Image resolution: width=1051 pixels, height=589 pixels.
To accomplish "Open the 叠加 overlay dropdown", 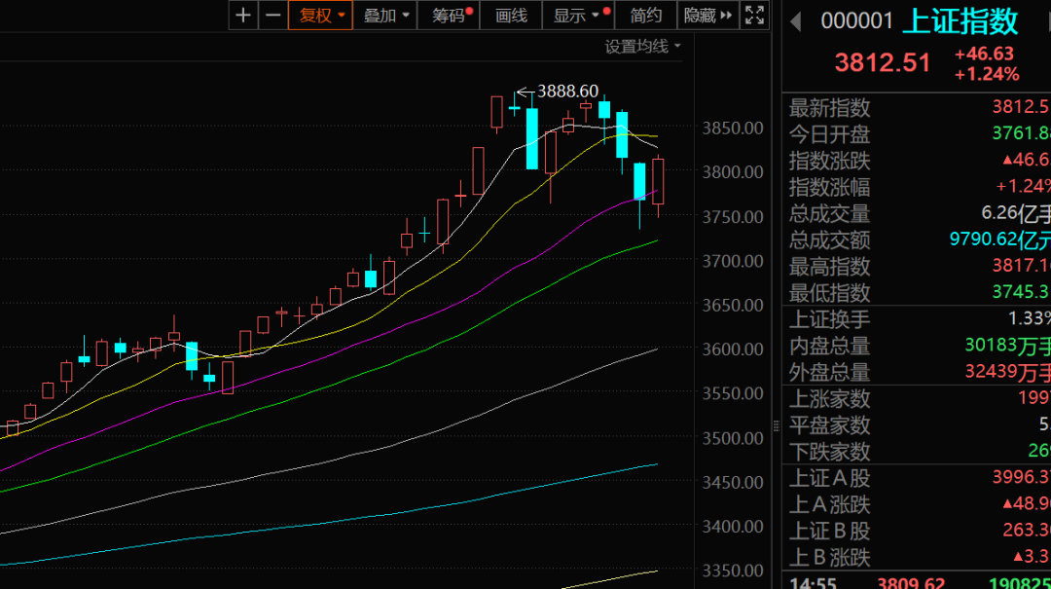I will coord(386,16).
